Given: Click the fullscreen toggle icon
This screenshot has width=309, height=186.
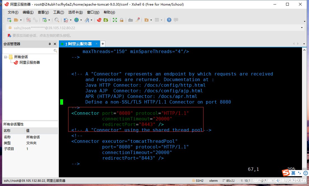Looking at the screenshot, I should click(115, 20).
